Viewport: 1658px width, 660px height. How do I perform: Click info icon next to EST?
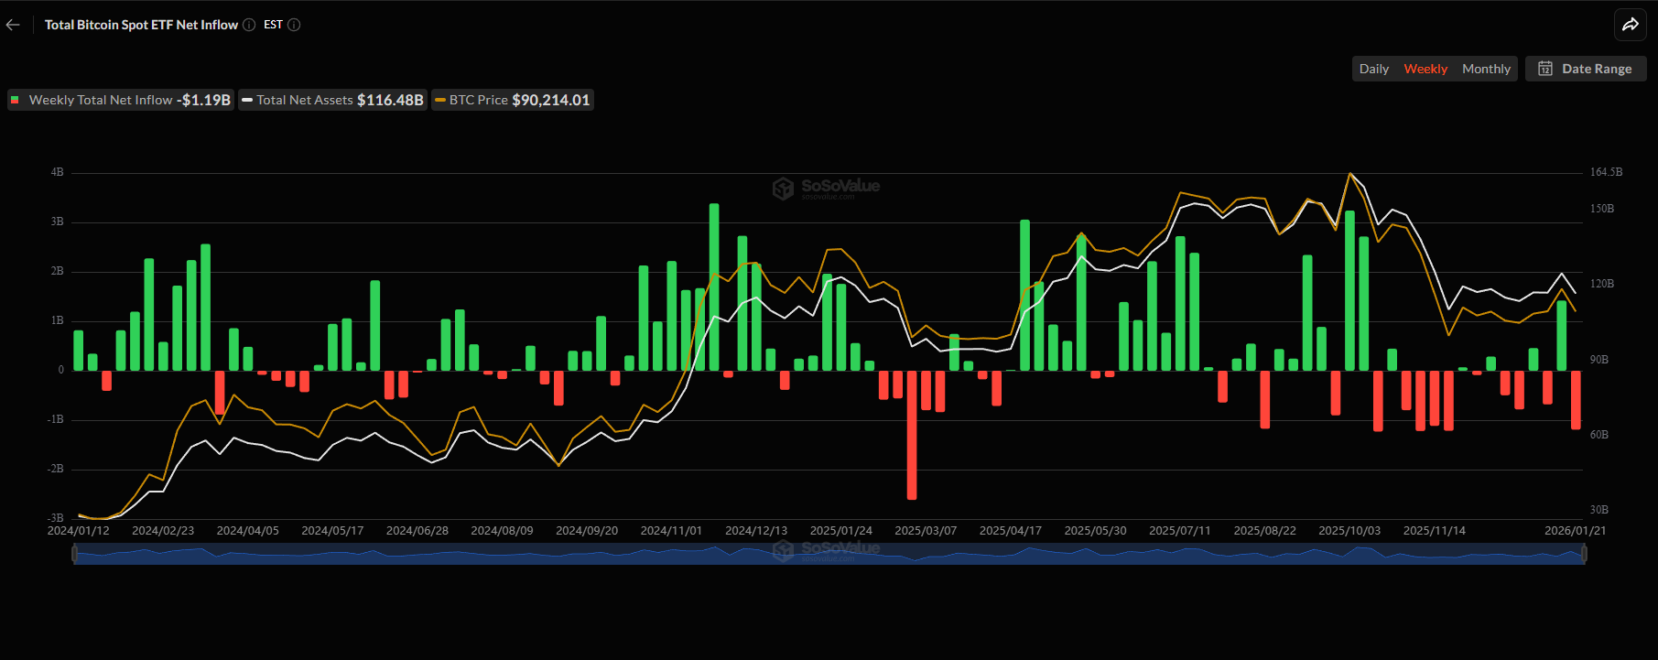(x=294, y=25)
